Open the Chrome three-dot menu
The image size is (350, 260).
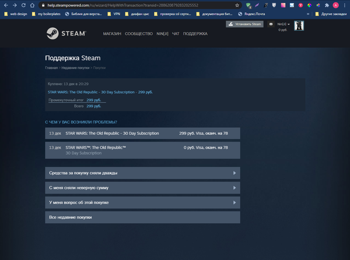[344, 5]
